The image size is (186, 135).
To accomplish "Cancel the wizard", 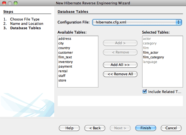I will pos(171,128).
